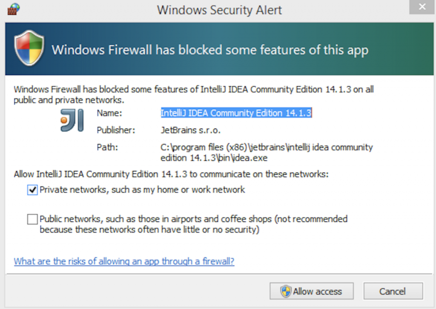Click the Windows Security Alert title text

click(219, 10)
